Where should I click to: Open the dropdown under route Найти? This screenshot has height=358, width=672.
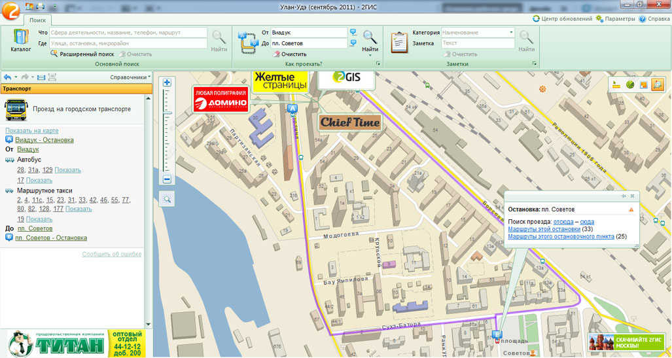coord(370,56)
